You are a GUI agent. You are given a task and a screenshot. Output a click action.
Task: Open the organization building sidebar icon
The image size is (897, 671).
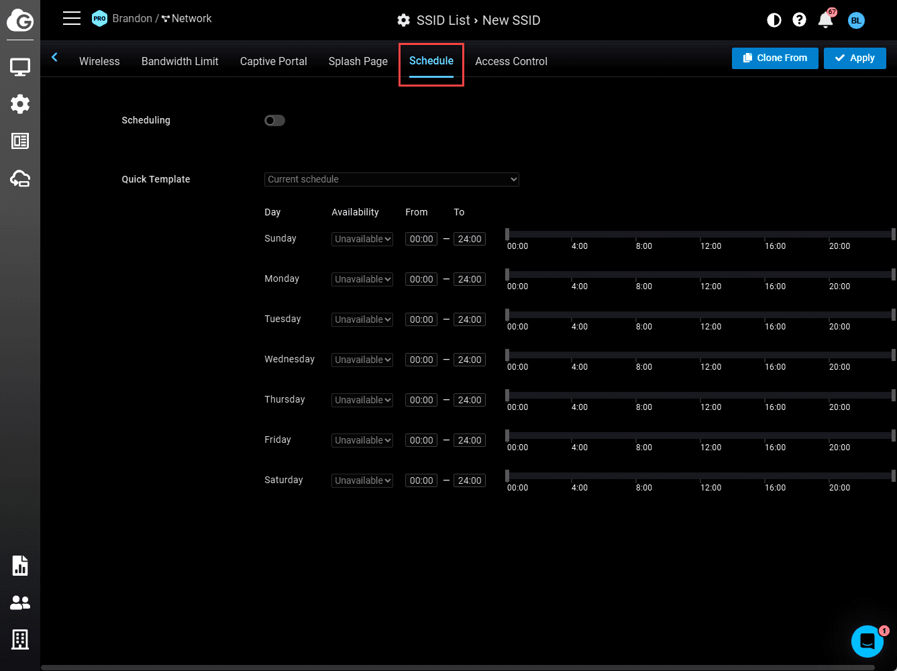20,639
